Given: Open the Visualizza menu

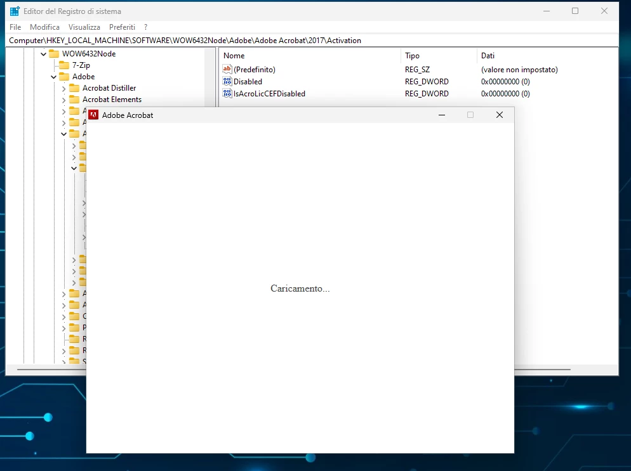Looking at the screenshot, I should pyautogui.click(x=84, y=27).
